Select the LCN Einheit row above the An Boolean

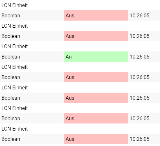coord(80,46)
